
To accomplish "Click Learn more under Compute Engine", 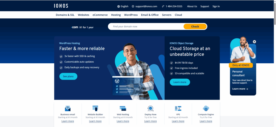I will pyautogui.click(x=206, y=121).
